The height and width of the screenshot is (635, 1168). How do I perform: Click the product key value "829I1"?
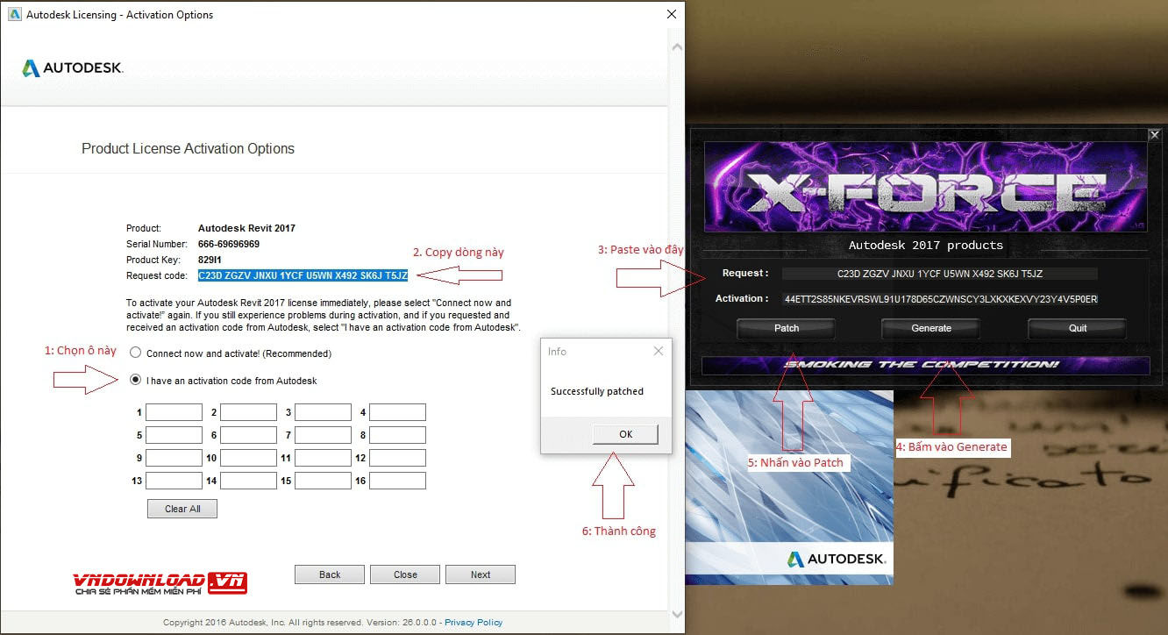click(x=210, y=260)
